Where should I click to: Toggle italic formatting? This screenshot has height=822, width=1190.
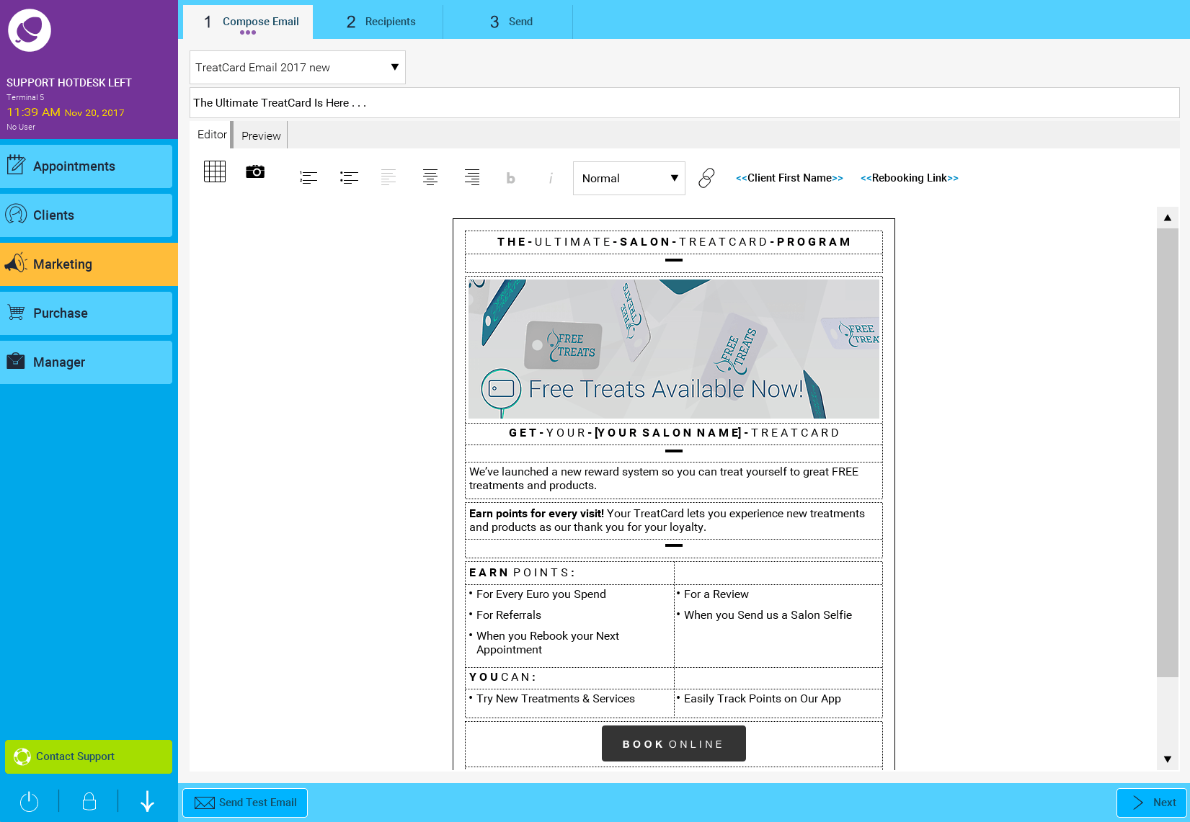[551, 177]
